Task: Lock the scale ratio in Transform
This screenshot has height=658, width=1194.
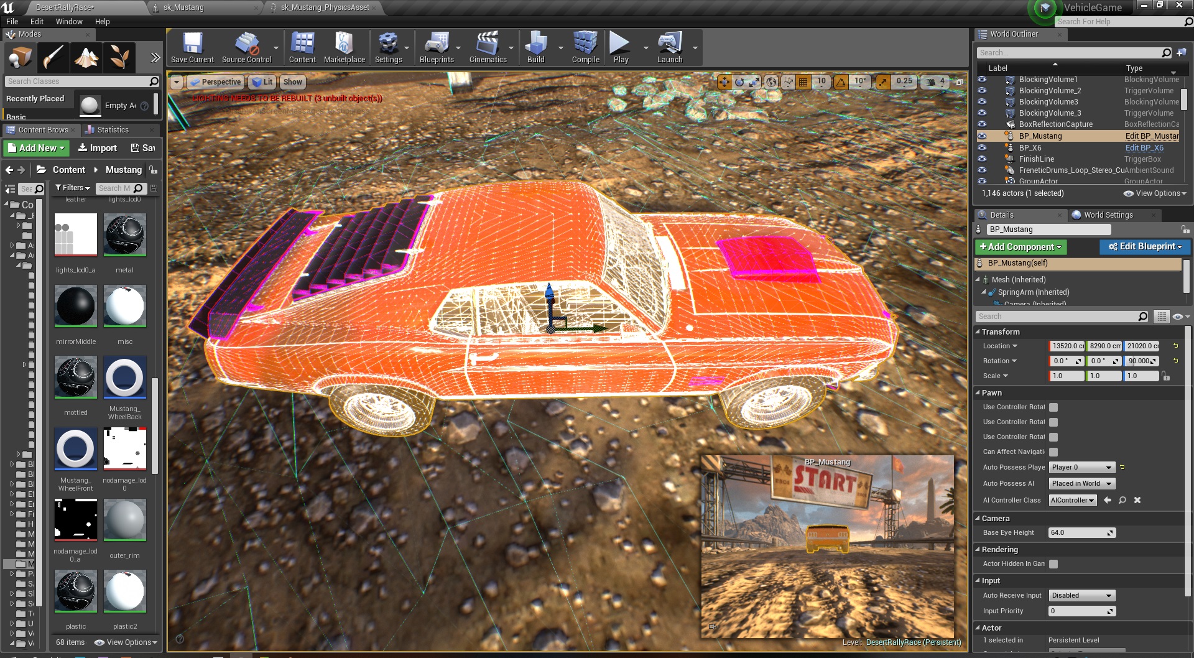Action: click(1166, 376)
